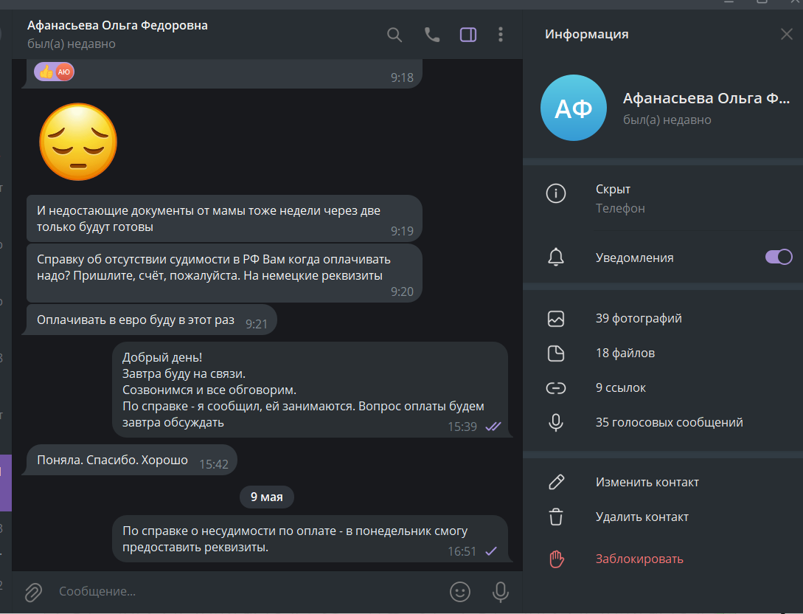Open search in this chat
The width and height of the screenshot is (803, 614).
pos(394,35)
